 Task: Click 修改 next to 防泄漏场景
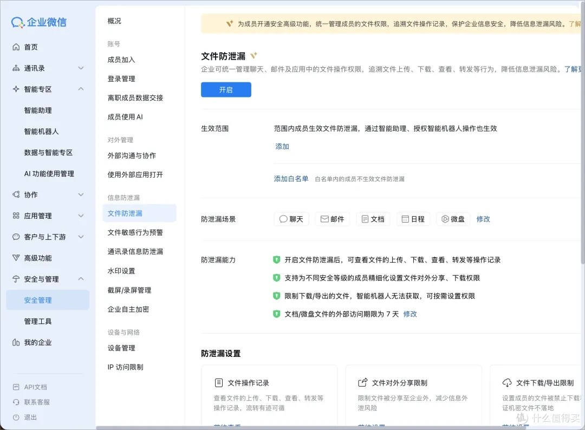pos(483,219)
